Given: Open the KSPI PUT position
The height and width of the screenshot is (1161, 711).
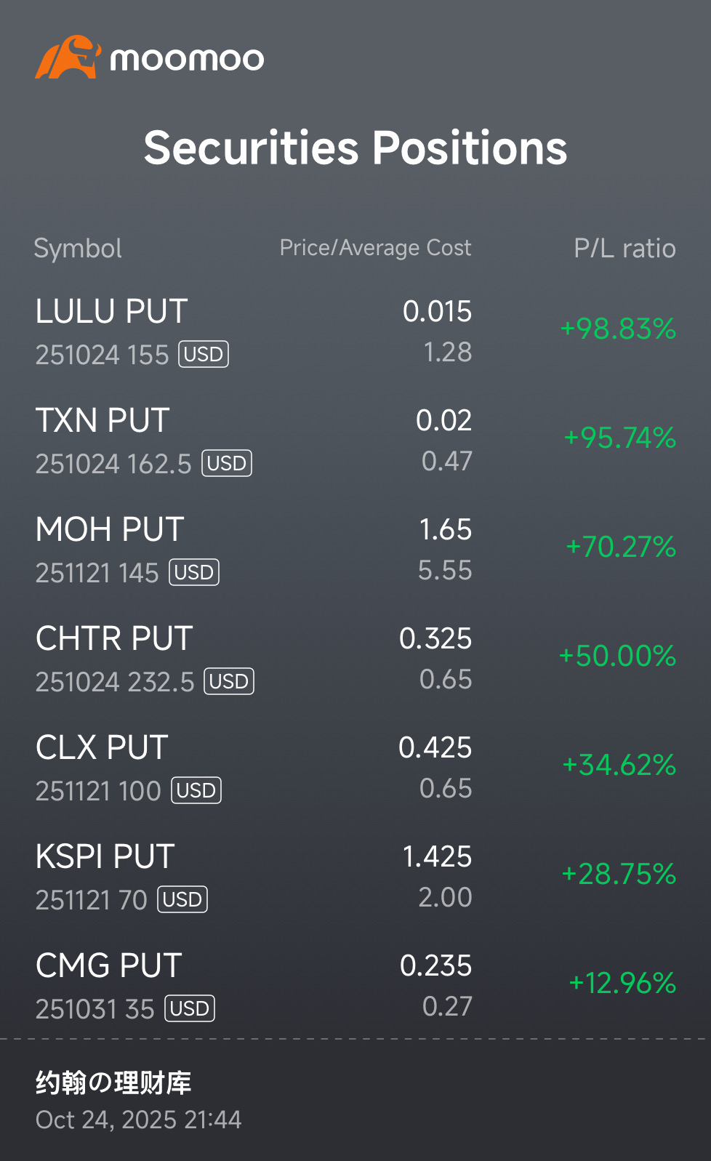Looking at the screenshot, I should click(355, 876).
